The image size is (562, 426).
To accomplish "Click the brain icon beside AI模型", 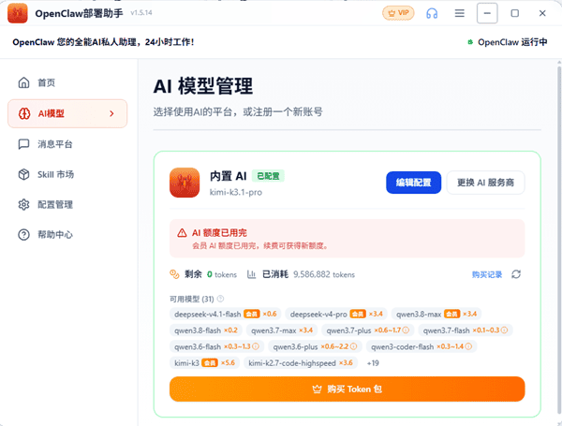I will [x=24, y=113].
